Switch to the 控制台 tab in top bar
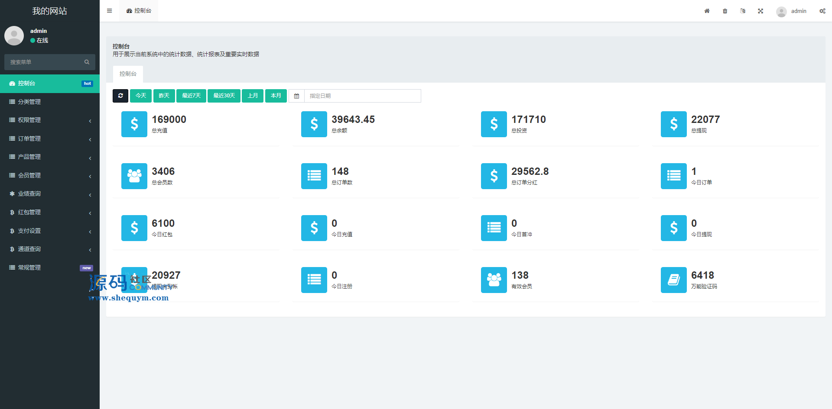The width and height of the screenshot is (832, 409). (139, 11)
